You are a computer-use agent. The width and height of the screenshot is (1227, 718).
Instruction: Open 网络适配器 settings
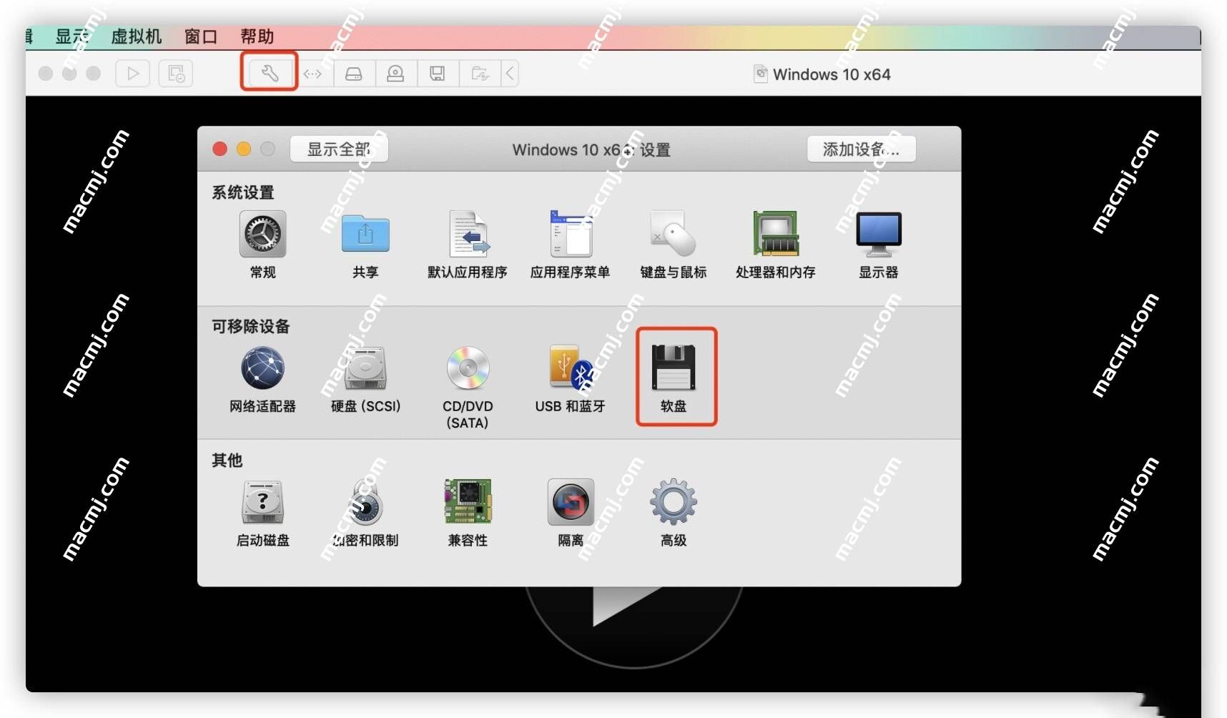[x=262, y=378]
